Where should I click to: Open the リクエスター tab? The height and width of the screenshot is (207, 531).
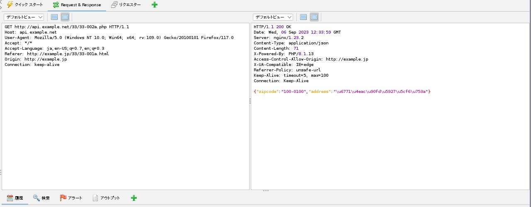(x=126, y=5)
